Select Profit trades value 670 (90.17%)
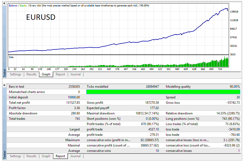Viewport: 244px width, 162px height. [x=150, y=124]
